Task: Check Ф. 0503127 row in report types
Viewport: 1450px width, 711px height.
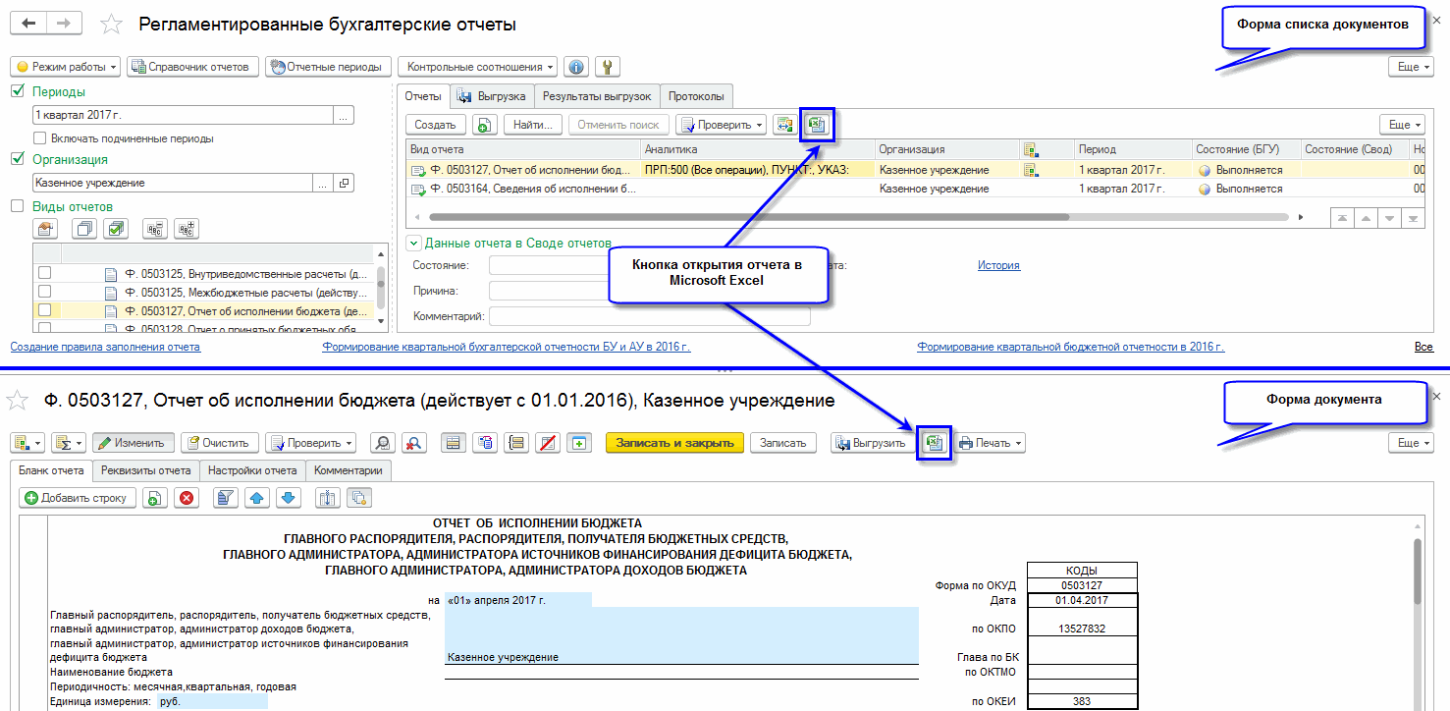Action: [44, 311]
